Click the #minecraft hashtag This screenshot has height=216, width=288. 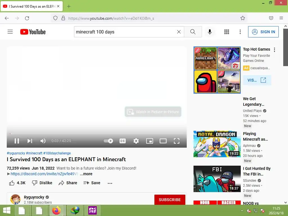(34, 153)
